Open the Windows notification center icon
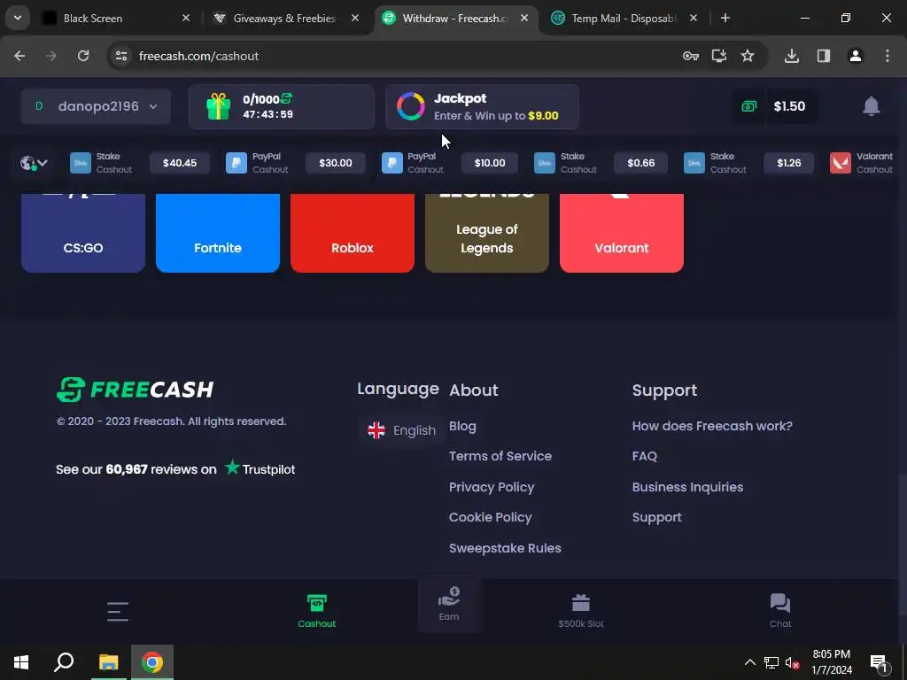 [x=879, y=662]
